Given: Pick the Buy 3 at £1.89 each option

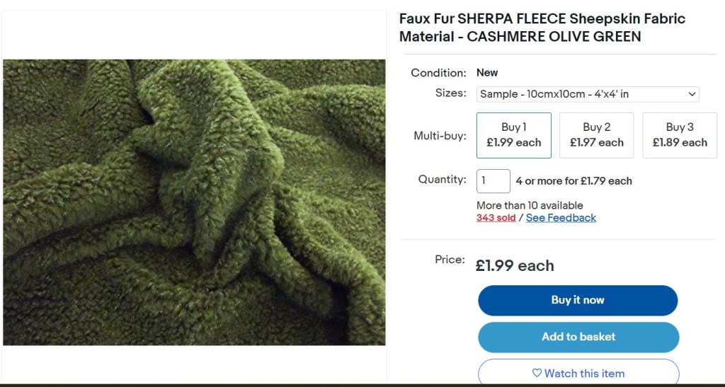Looking at the screenshot, I should [679, 135].
